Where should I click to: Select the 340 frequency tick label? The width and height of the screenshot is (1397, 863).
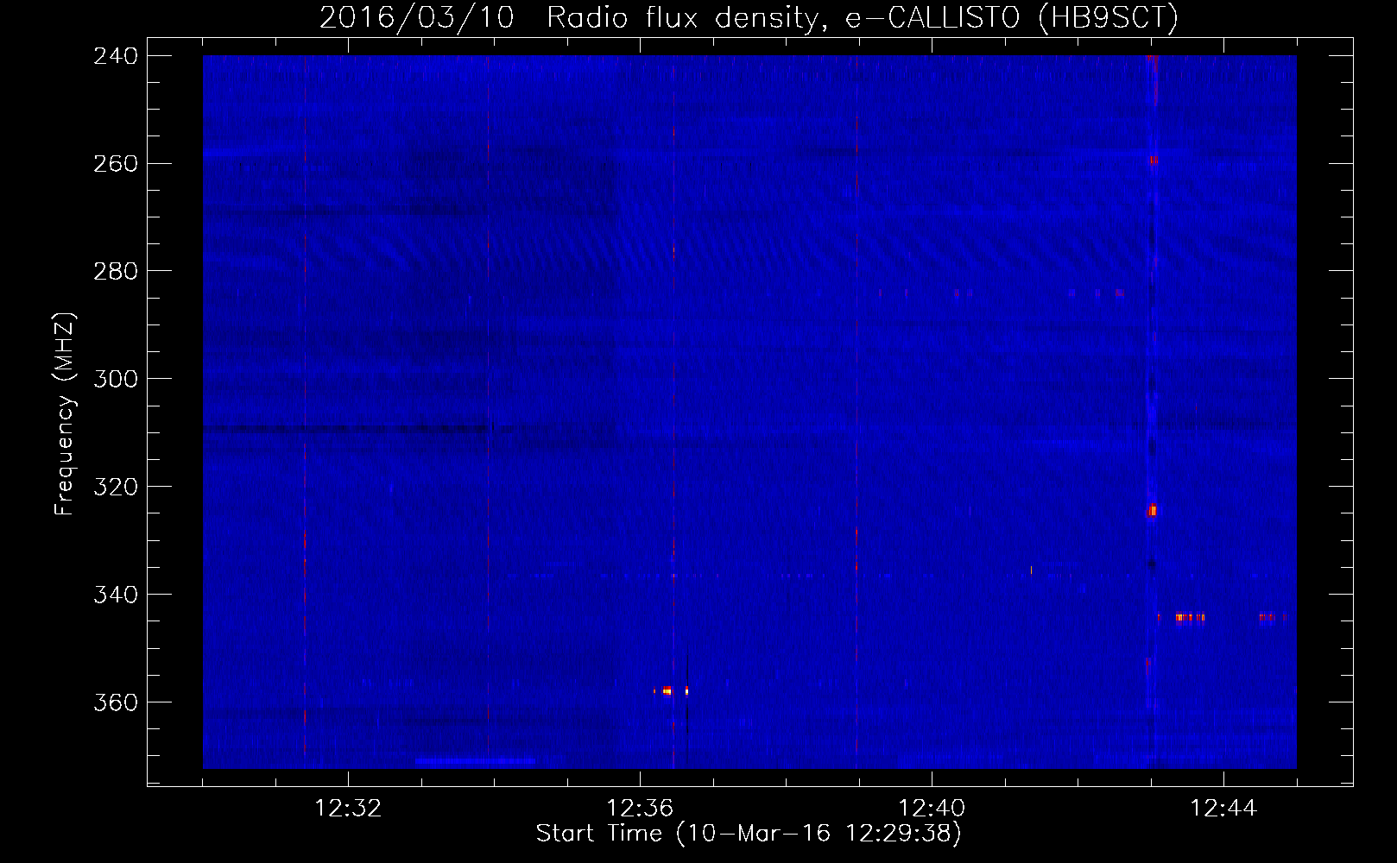click(x=116, y=595)
